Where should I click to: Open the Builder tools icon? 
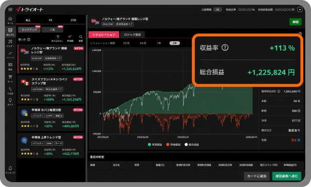tap(10, 43)
